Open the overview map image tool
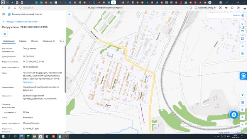Image resolution: width=247 pixels, height=139 pixels. pos(242,102)
